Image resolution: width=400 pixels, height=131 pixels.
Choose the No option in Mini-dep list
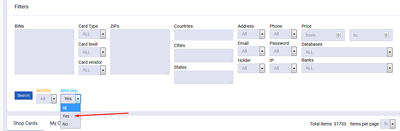pos(65,124)
